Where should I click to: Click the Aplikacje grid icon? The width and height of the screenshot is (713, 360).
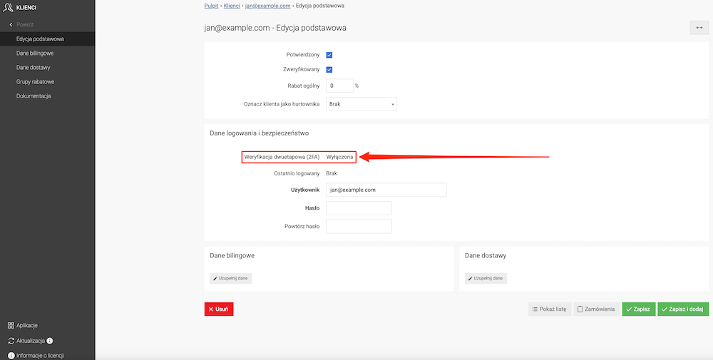point(11,326)
